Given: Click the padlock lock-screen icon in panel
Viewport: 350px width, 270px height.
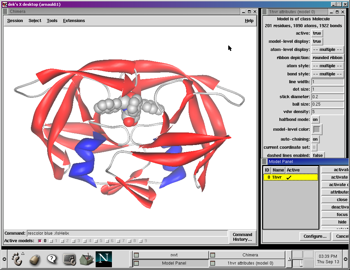Looking at the screenshot, I should 35,259.
